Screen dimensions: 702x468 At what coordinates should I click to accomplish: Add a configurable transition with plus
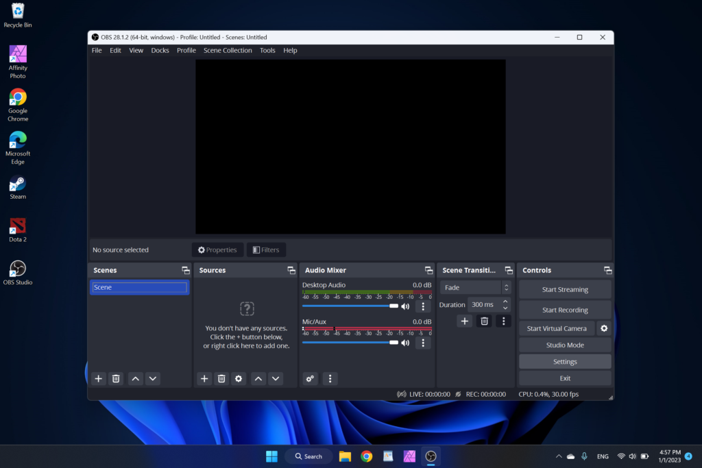pos(465,321)
